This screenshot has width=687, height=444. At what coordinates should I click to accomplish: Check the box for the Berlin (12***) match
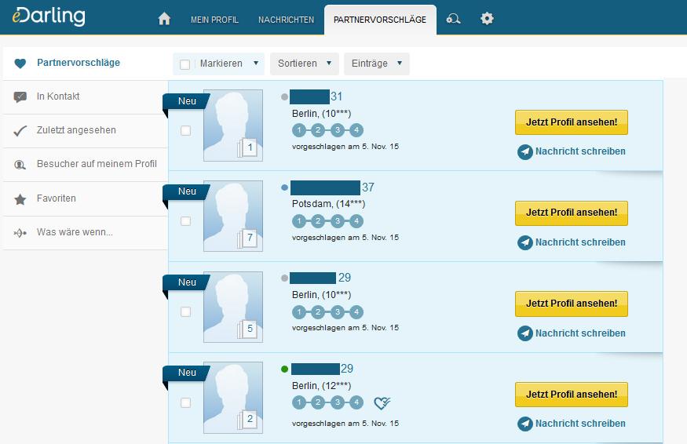(x=186, y=402)
